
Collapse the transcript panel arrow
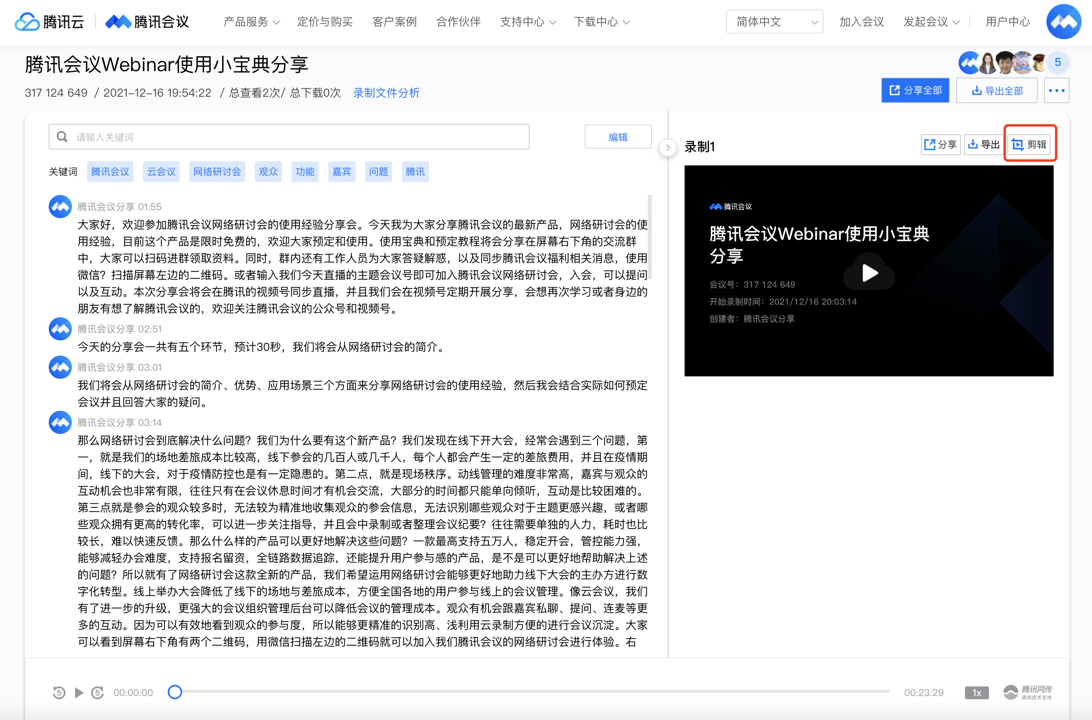[668, 147]
